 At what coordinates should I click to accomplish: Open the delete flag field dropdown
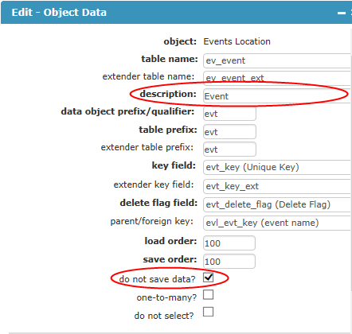[277, 204]
